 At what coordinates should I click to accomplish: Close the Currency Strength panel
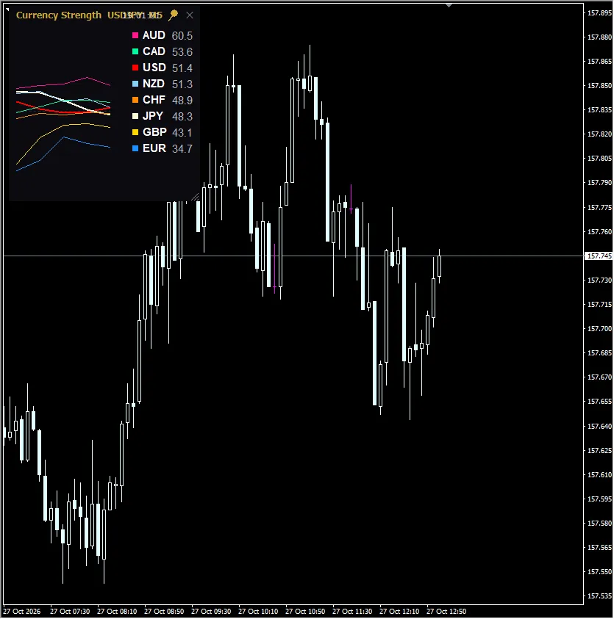click(x=190, y=15)
